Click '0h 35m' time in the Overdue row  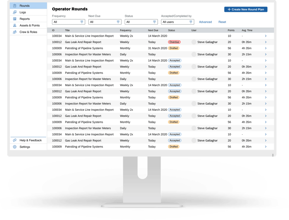pyautogui.click(x=246, y=42)
